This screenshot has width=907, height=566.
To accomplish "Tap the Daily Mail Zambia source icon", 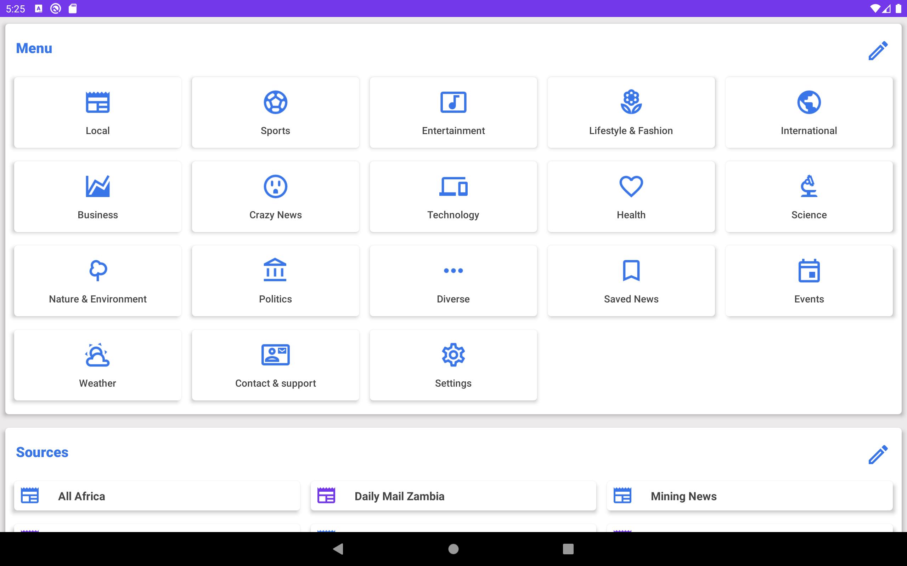I will tap(326, 496).
